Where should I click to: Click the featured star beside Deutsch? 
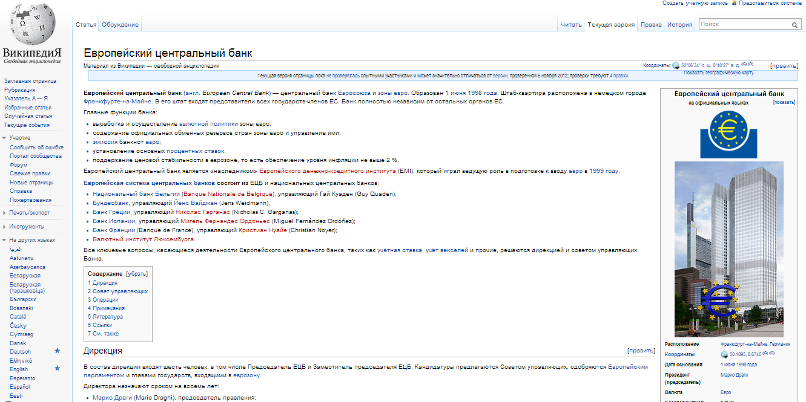58,351
